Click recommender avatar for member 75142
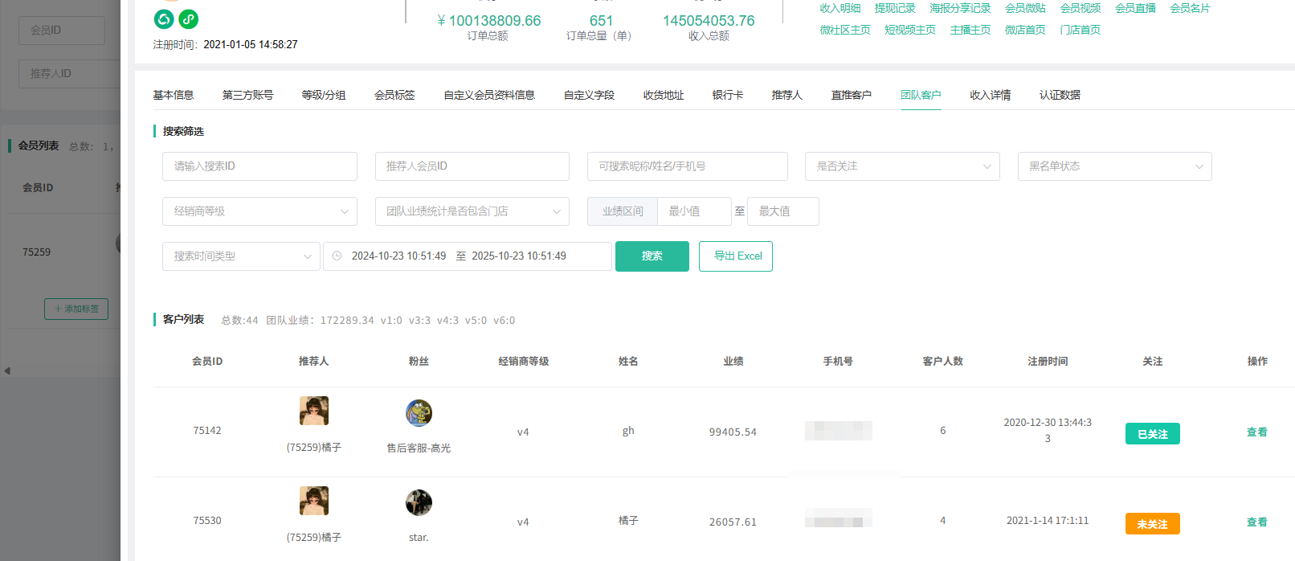Image resolution: width=1295 pixels, height=561 pixels. coord(314,411)
